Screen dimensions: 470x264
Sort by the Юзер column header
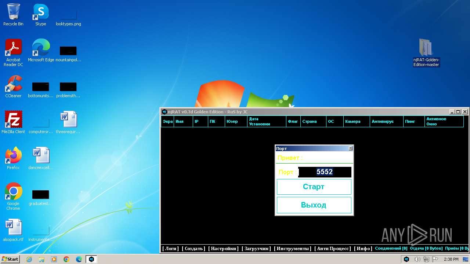click(x=236, y=121)
